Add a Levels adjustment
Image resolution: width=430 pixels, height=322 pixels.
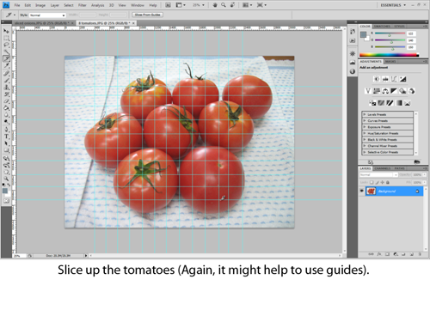tap(385, 79)
